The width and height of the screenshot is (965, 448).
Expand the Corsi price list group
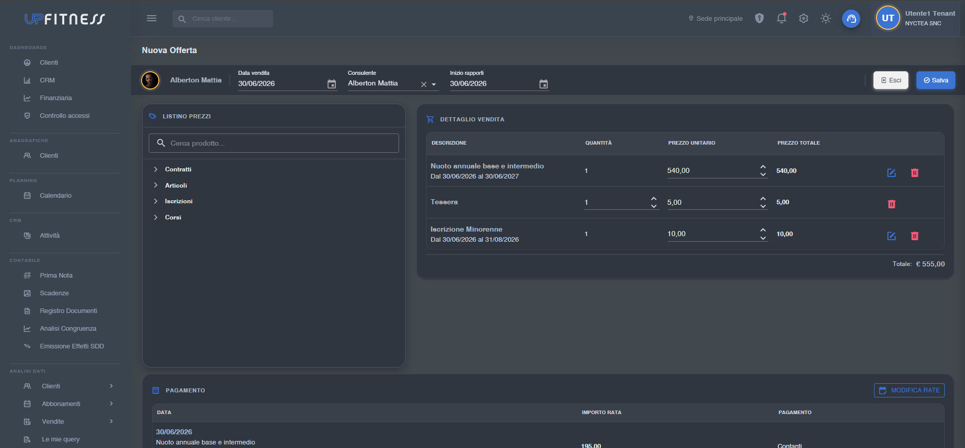click(x=156, y=217)
